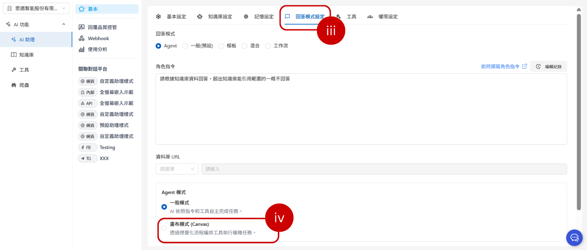The width and height of the screenshot is (587, 250).
Task: Enable 畫布模式 (Canvas) agent mode
Action: coord(164,228)
